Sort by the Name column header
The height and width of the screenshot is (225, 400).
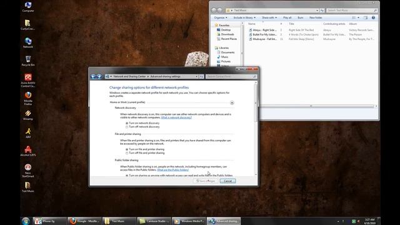pos(252,24)
